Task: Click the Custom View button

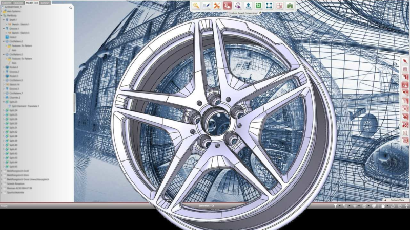Action: [x=397, y=200]
